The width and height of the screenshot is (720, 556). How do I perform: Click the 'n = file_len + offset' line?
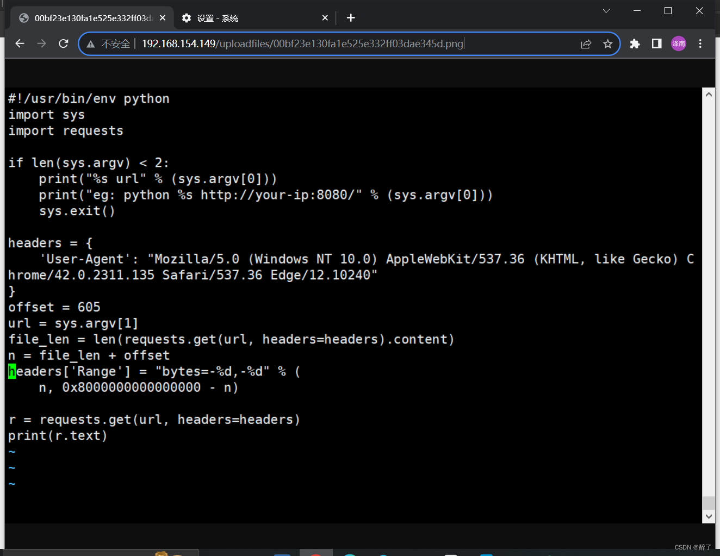tap(89, 355)
